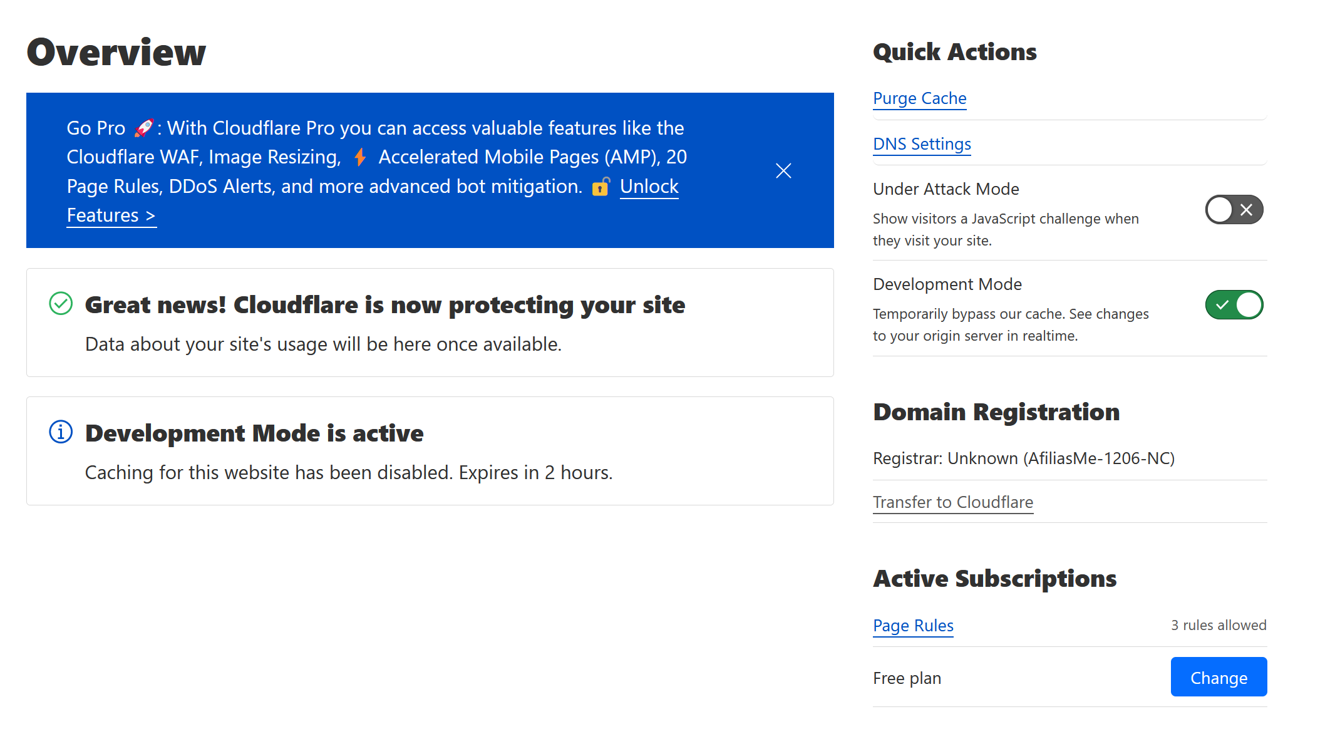The width and height of the screenshot is (1340, 729).
Task: Enable Under Attack Mode toggle
Action: 1234,210
